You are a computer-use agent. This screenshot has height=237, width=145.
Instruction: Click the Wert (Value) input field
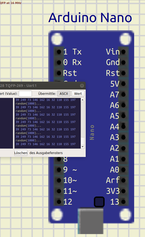[x=25, y=93]
